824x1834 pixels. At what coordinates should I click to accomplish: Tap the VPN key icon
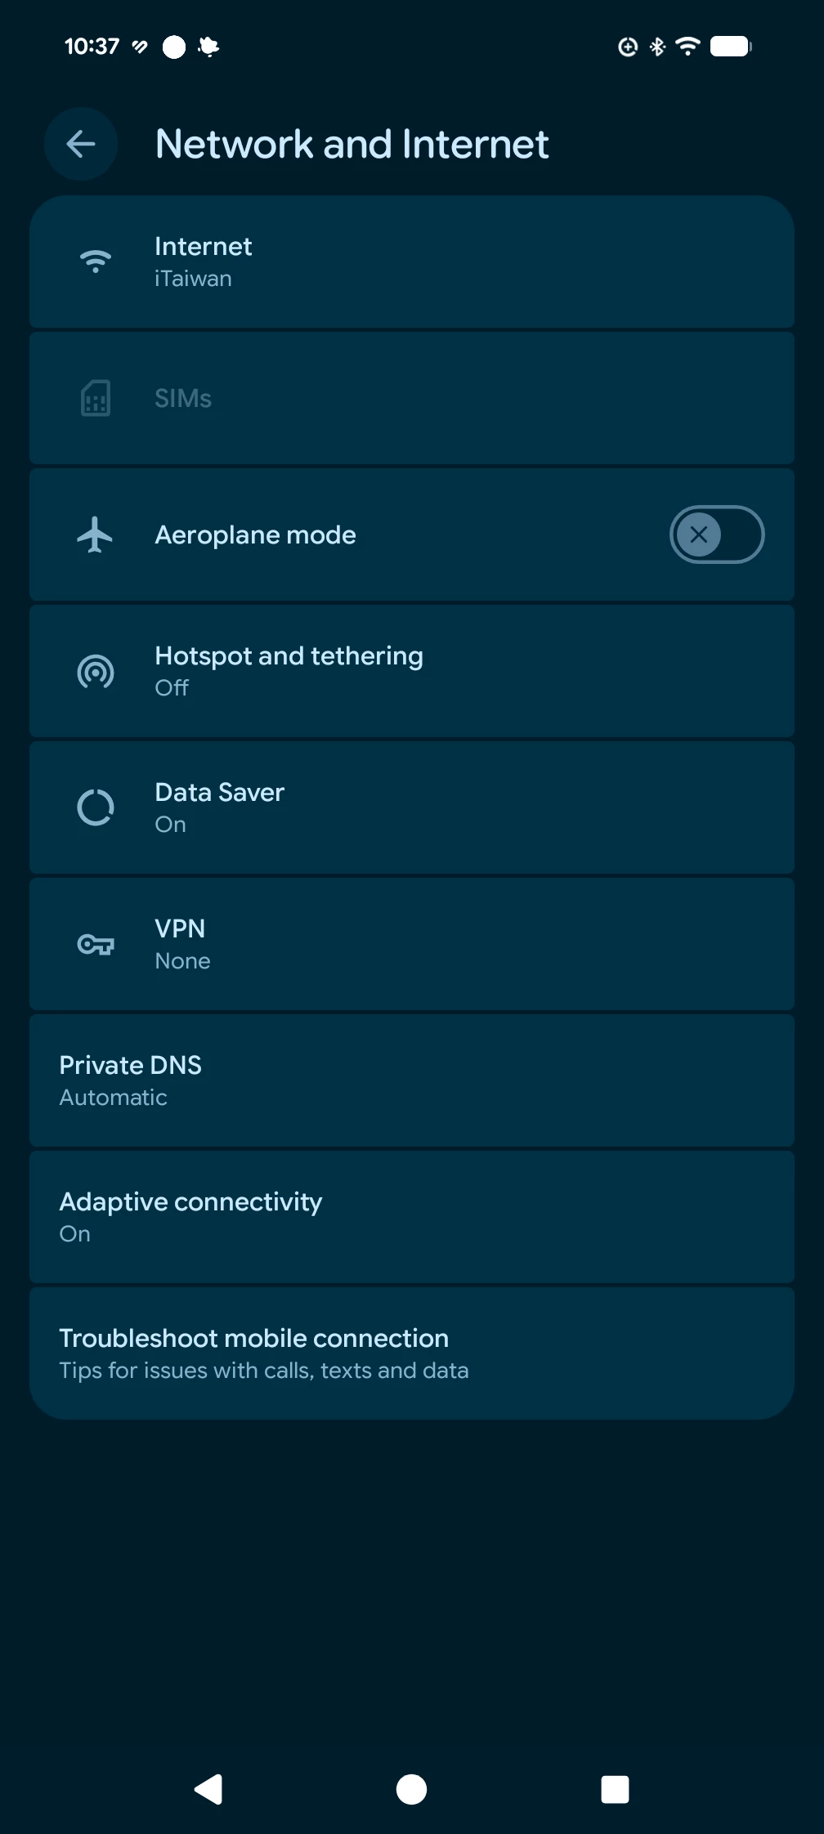pos(96,945)
